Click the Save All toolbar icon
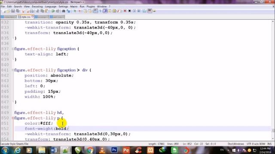 (x=18, y=11)
